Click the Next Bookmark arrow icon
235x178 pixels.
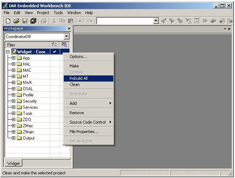[x=214, y=21]
